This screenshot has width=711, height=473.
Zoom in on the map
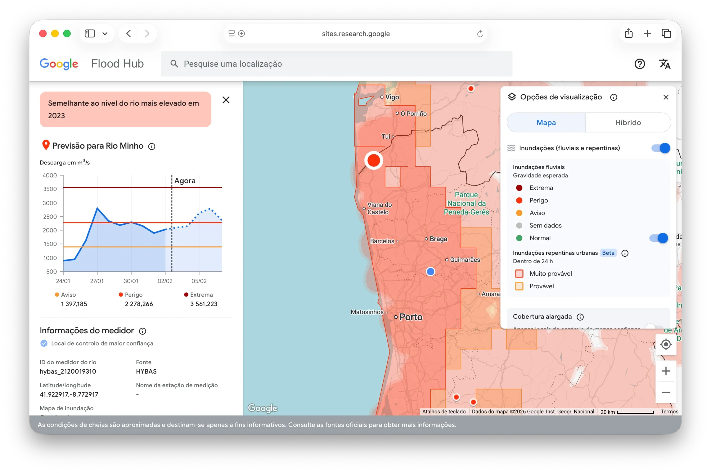(665, 371)
